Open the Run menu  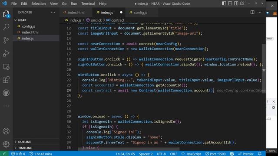[x=74, y=3]
